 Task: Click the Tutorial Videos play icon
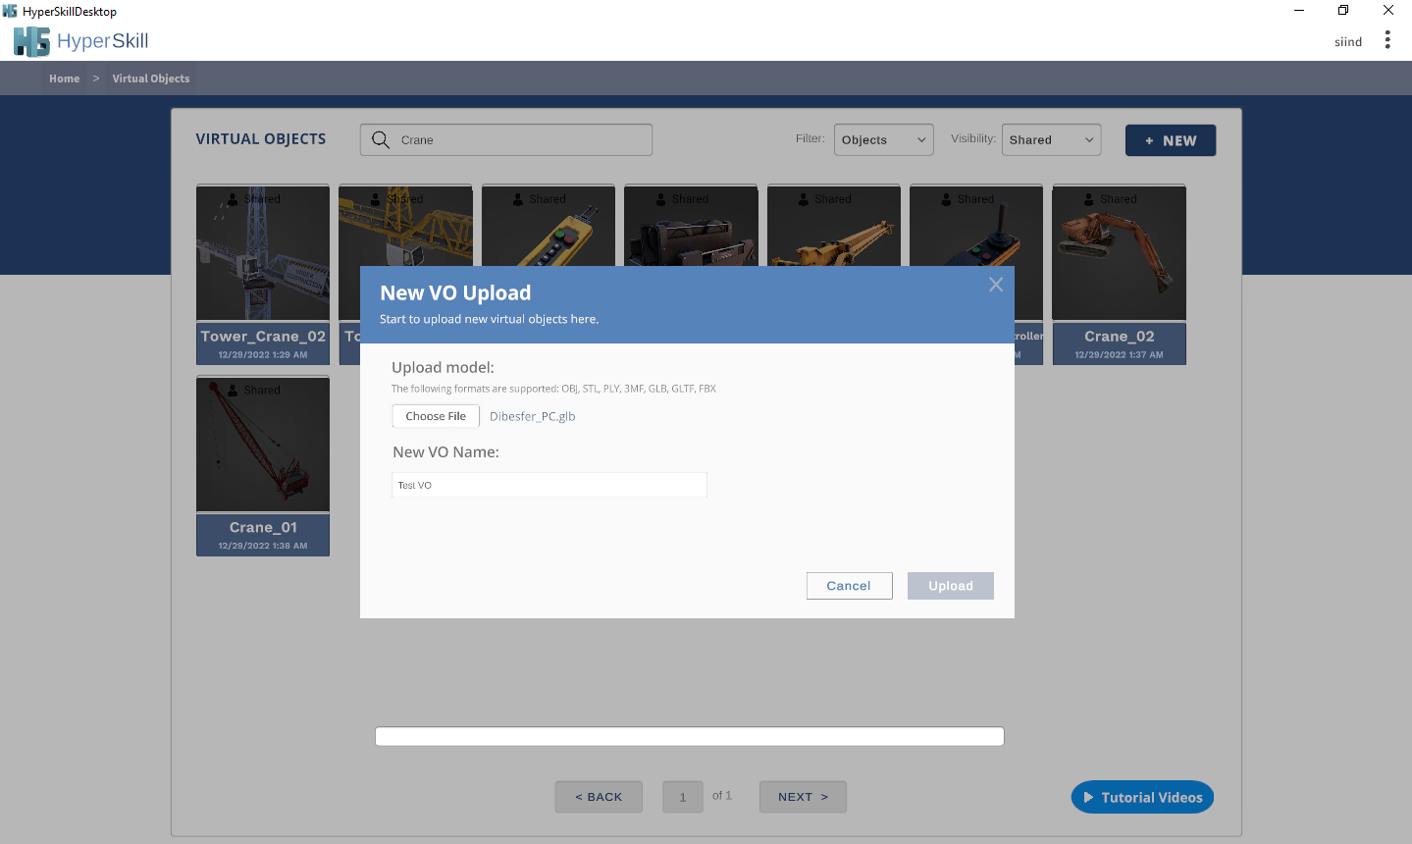1088,798
